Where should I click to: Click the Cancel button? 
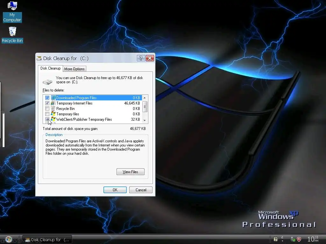coord(141,190)
